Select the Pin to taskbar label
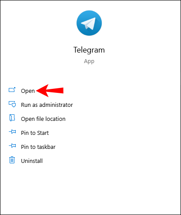Screen dimensions: 181x215 [x=38, y=147]
